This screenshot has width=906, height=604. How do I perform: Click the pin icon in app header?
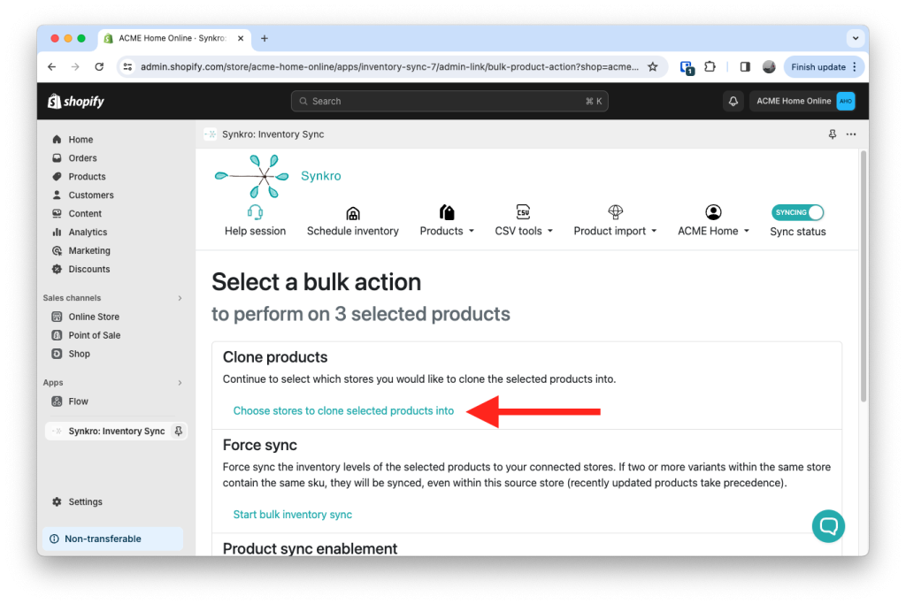832,134
